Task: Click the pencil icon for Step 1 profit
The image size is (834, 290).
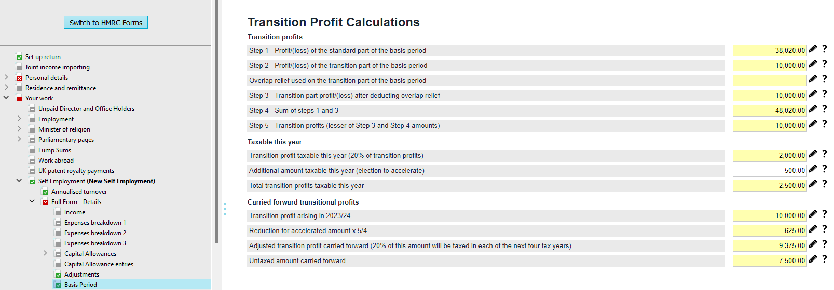Action: pos(813,49)
